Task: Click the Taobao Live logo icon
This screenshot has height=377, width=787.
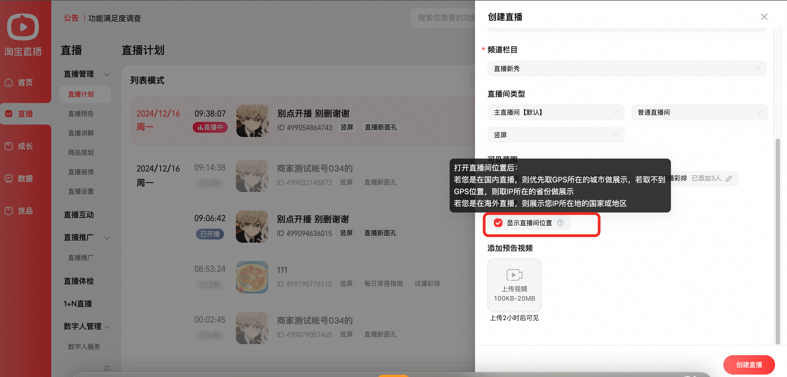Action: (23, 27)
